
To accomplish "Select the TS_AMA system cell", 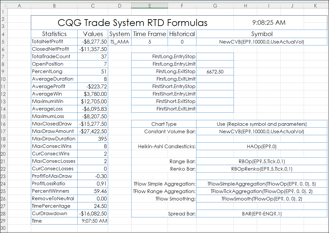I will pyautogui.click(x=120, y=42).
